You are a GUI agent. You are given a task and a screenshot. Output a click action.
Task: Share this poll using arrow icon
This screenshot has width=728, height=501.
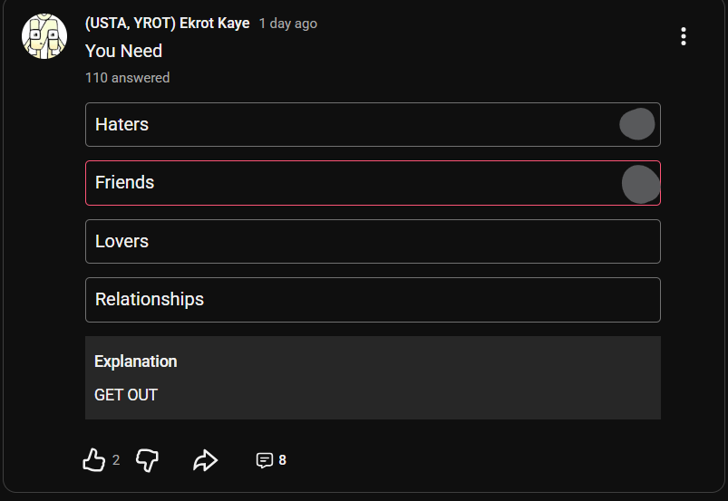(x=206, y=460)
